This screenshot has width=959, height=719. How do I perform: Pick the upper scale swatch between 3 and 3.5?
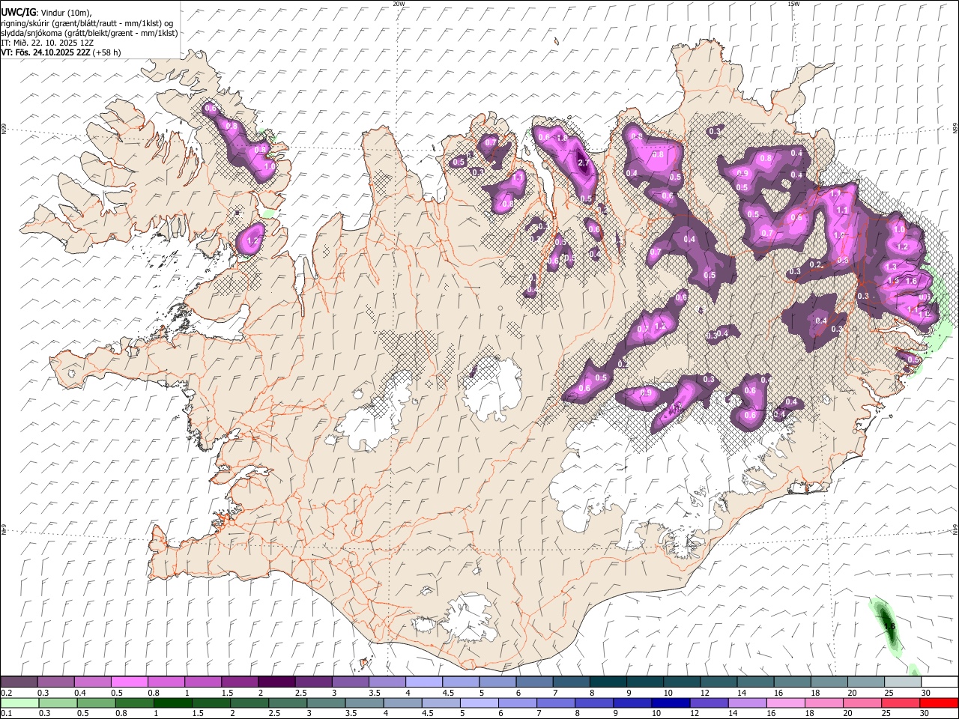click(x=350, y=682)
